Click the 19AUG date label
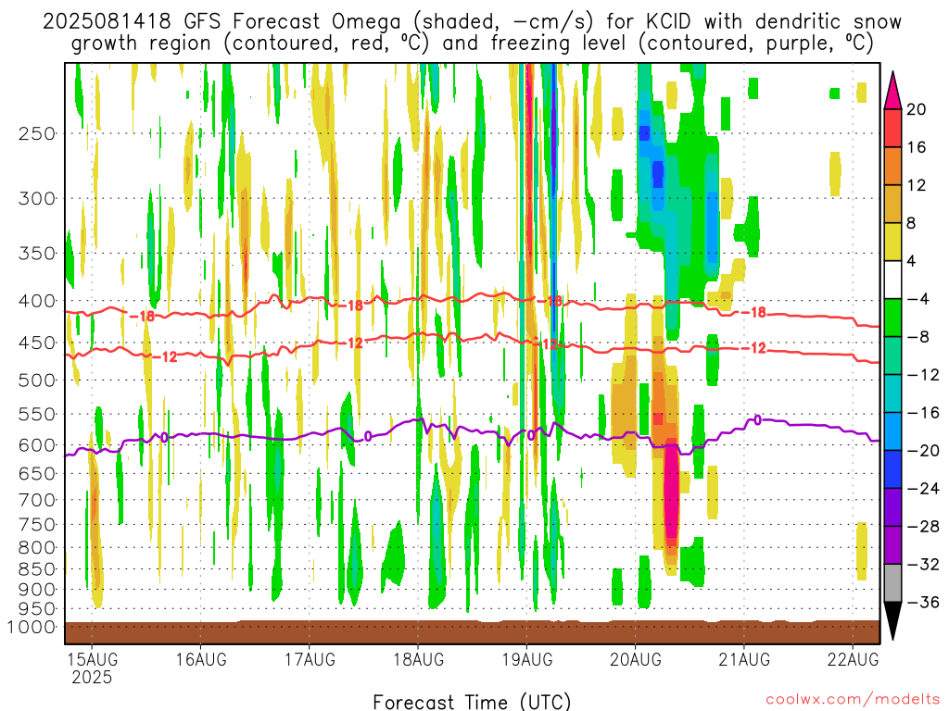949x711 pixels. pyautogui.click(x=527, y=659)
